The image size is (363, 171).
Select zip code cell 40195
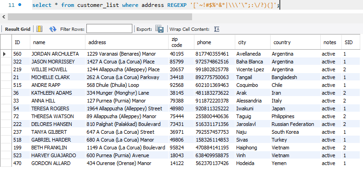[x=181, y=54]
